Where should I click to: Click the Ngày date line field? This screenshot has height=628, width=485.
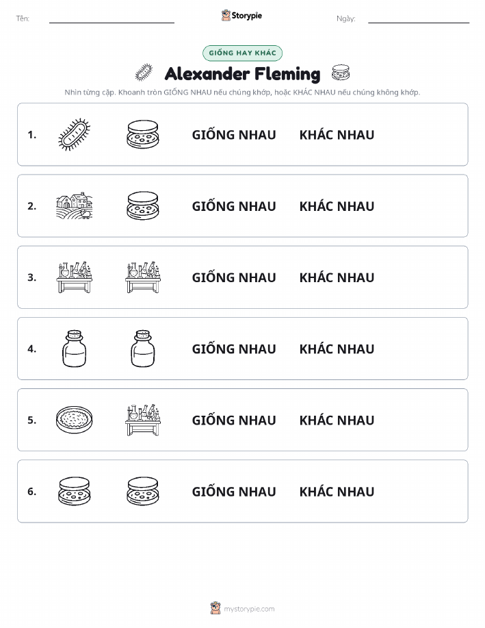point(419,18)
